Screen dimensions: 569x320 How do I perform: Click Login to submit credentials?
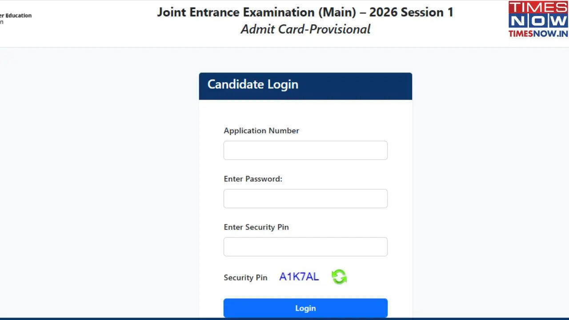305,308
